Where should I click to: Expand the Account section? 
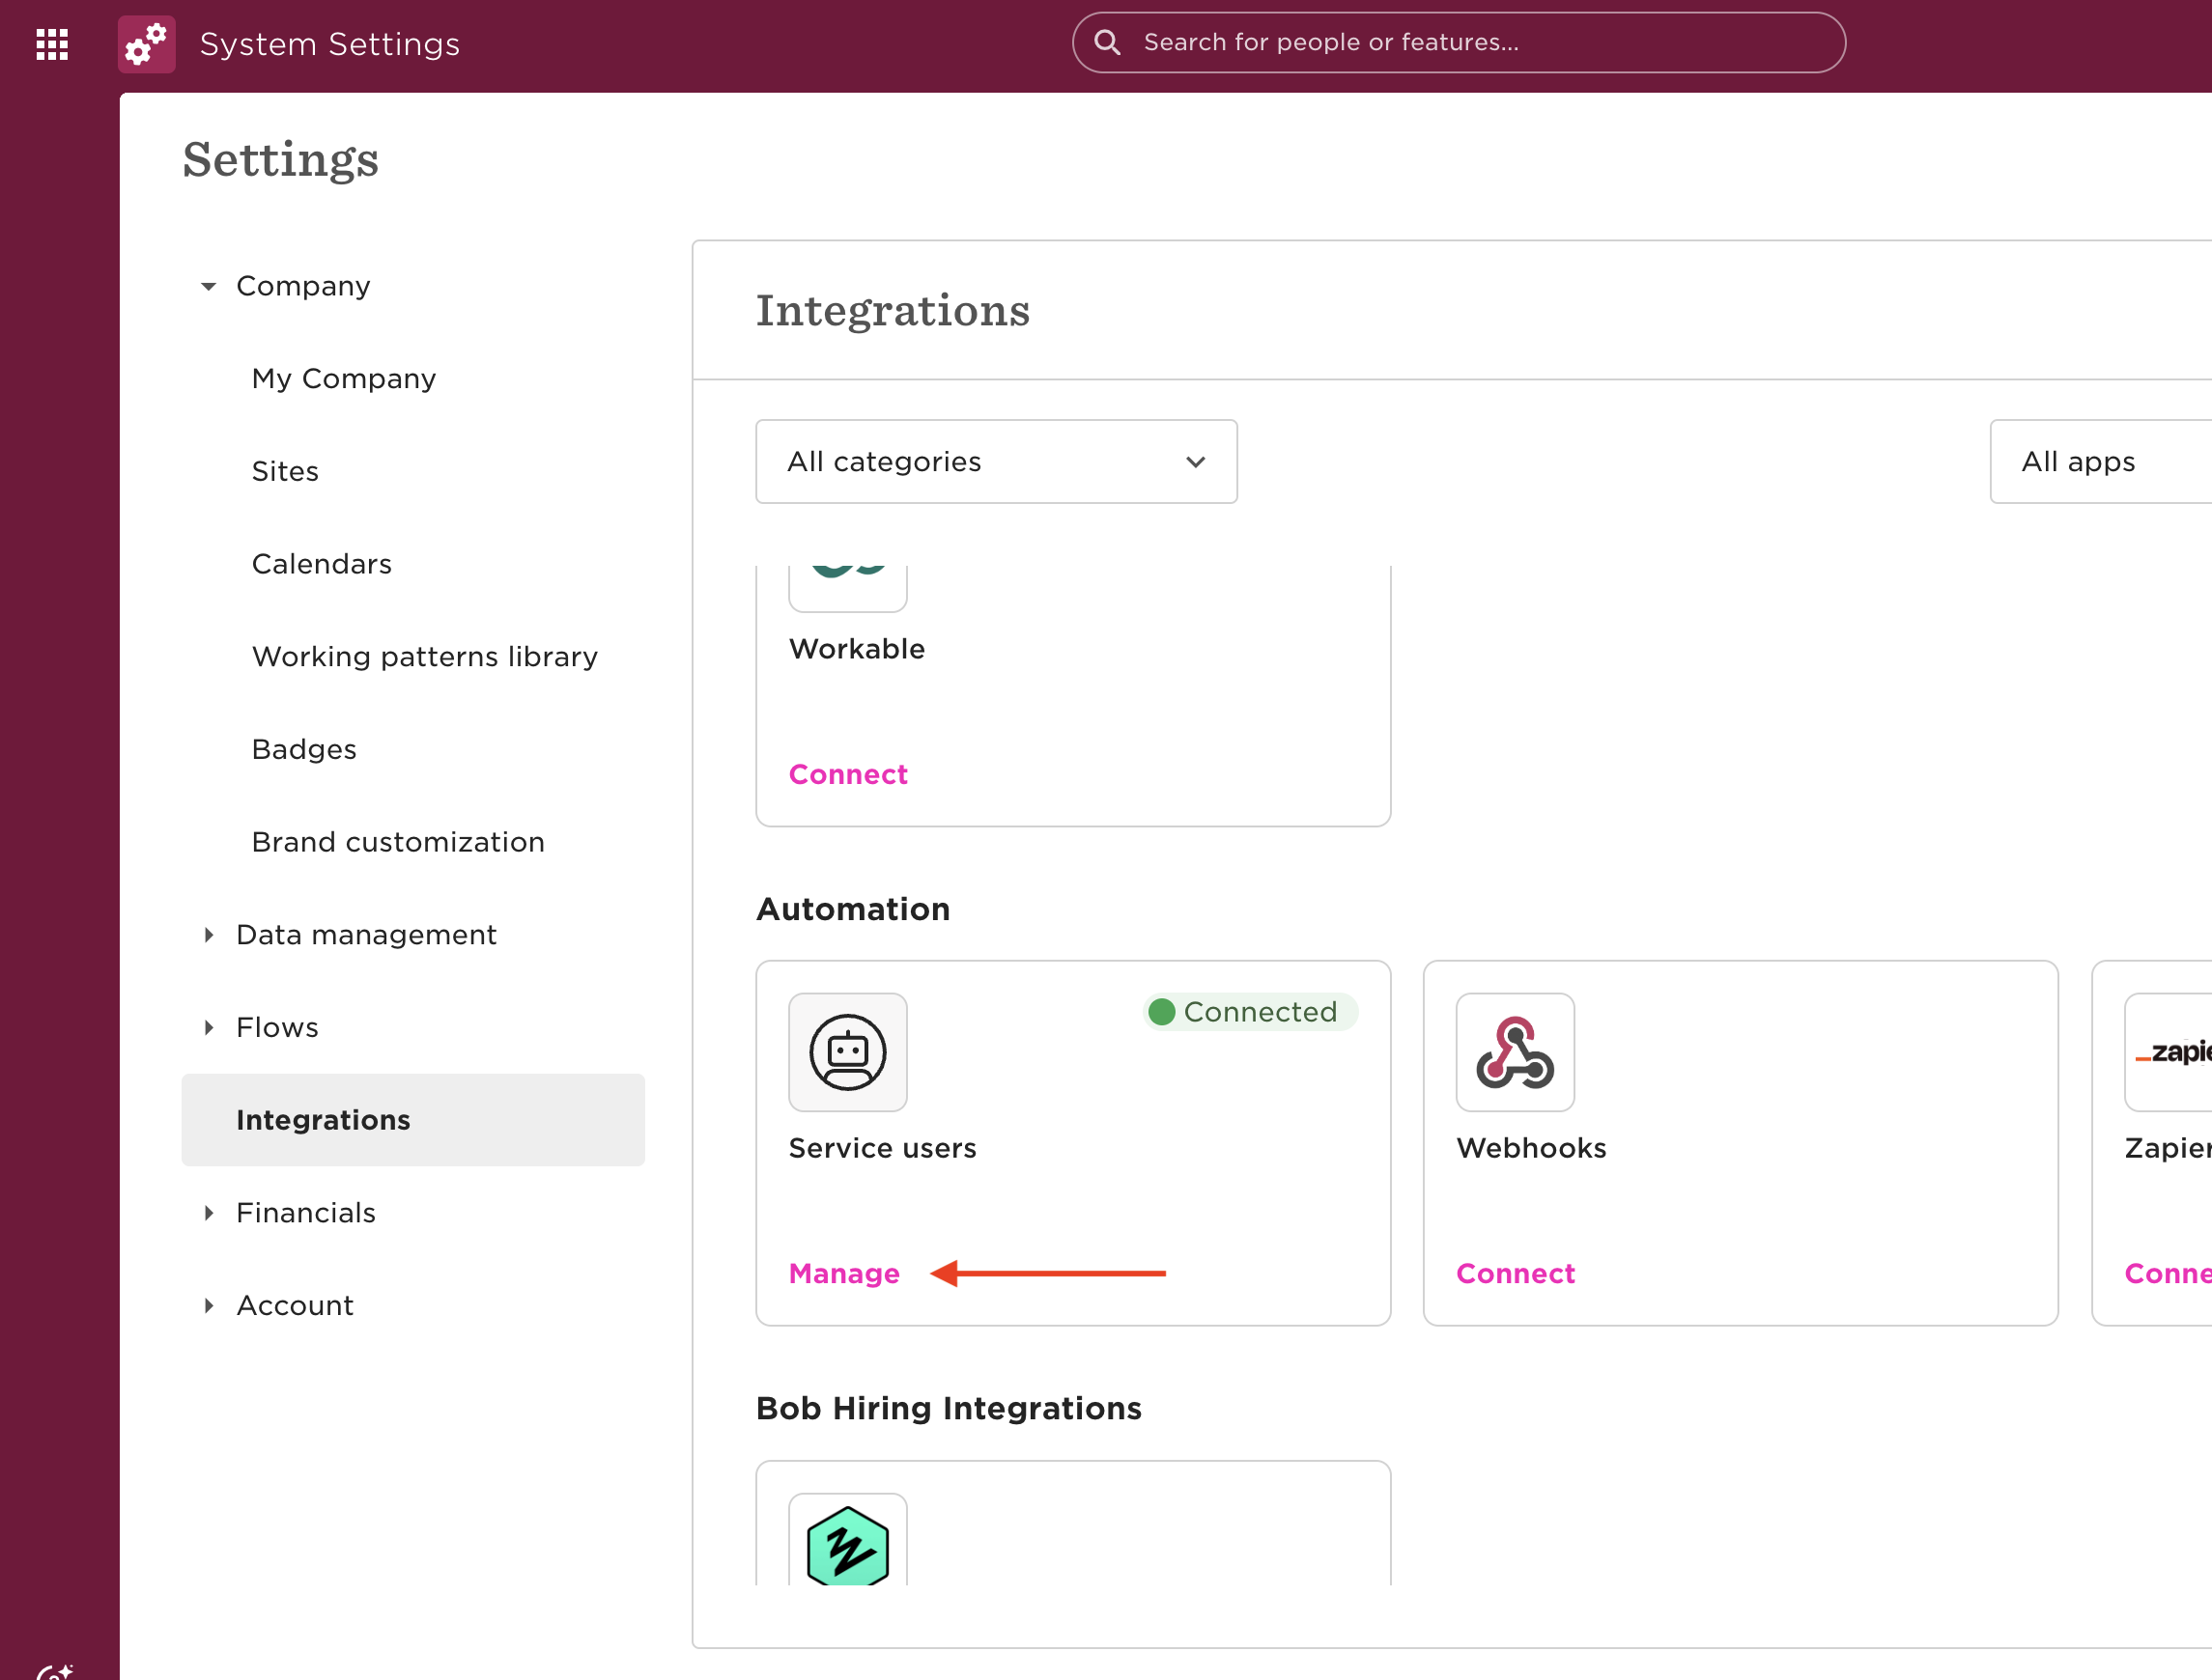pos(208,1305)
